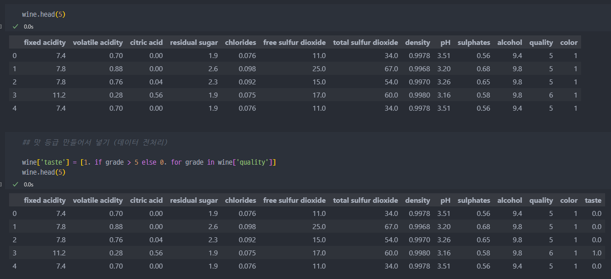The image size is (611, 279).
Task: Click row index 3 in the taste table
Action: (x=15, y=253)
